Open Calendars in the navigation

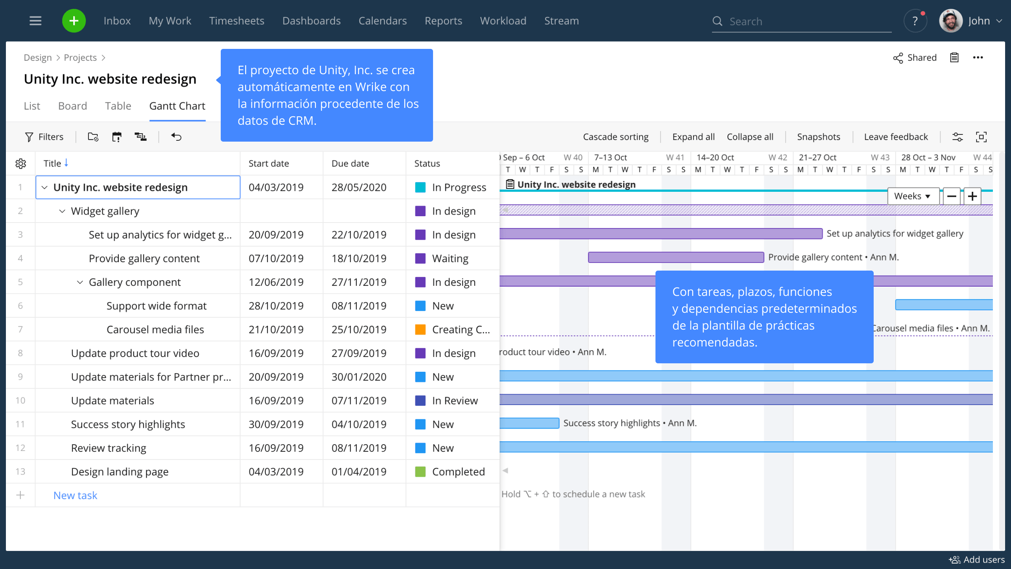pyautogui.click(x=382, y=21)
